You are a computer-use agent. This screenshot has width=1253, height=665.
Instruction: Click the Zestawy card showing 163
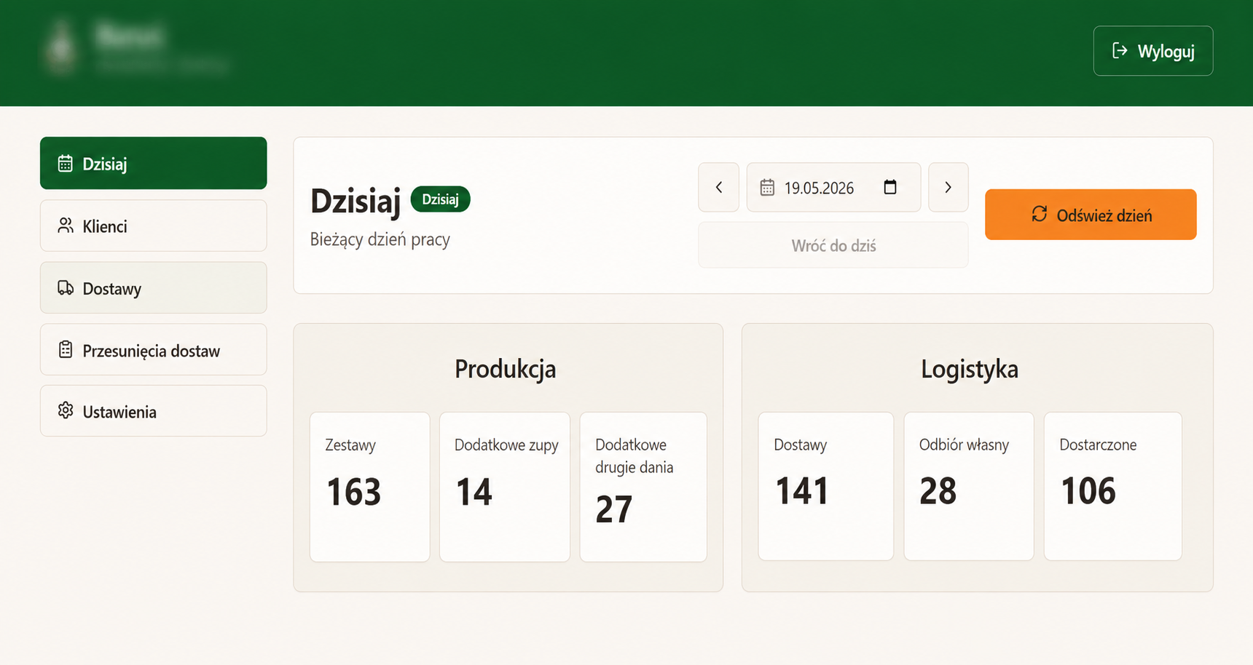[370, 487]
